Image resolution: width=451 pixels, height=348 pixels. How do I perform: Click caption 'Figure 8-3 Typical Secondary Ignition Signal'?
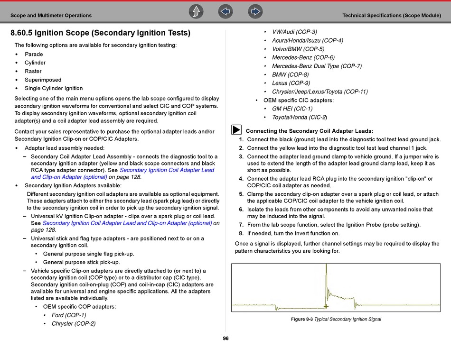[336, 319]
